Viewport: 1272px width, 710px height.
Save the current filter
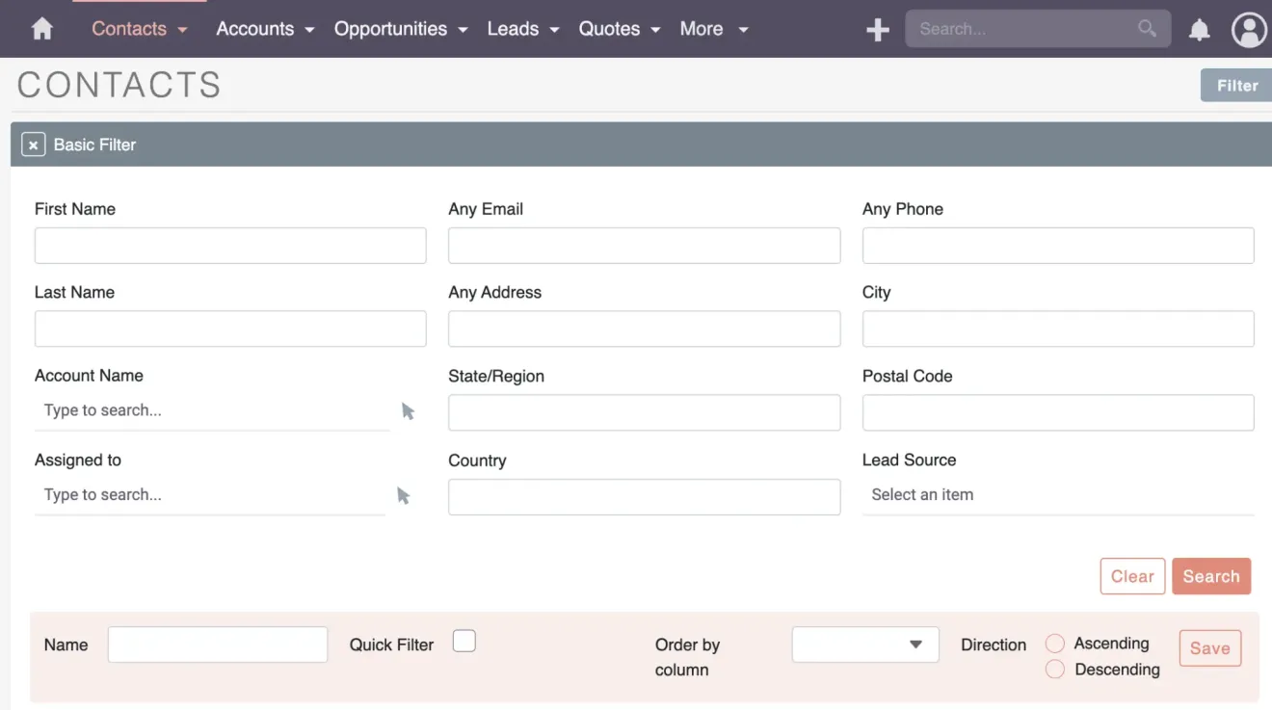[x=1209, y=647]
